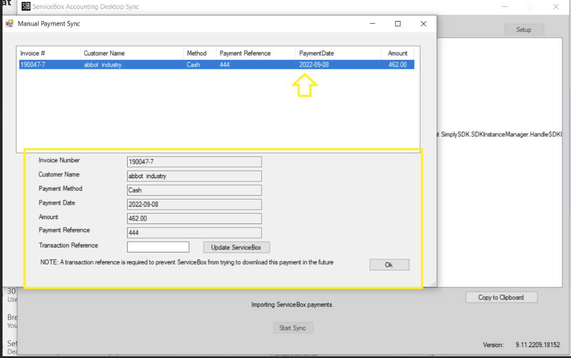The height and width of the screenshot is (358, 571).
Task: Click the Payment Method field showing Cash
Action: point(194,190)
